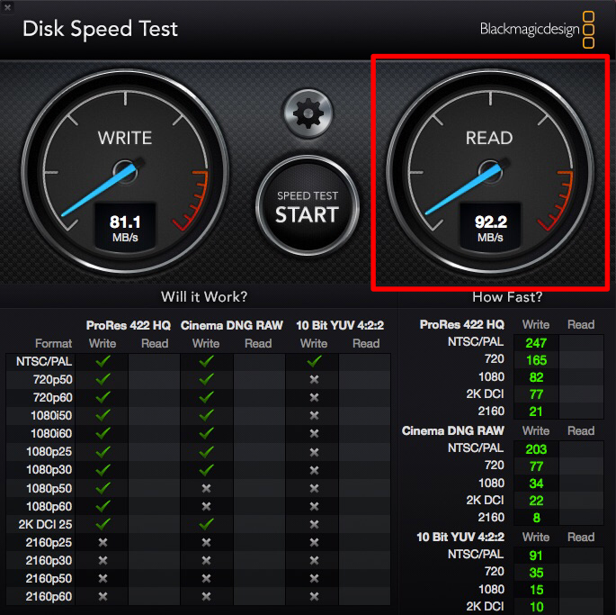Select the 91 10 Bit YUV NTSC/PAL write value
The height and width of the screenshot is (615, 616).
click(x=536, y=556)
